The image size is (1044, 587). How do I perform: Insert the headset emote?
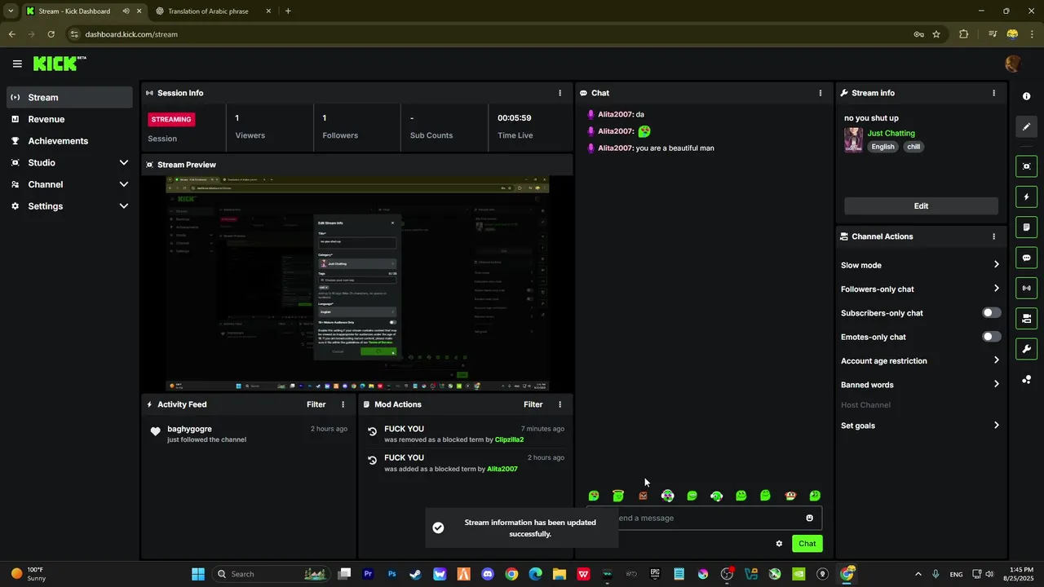716,496
